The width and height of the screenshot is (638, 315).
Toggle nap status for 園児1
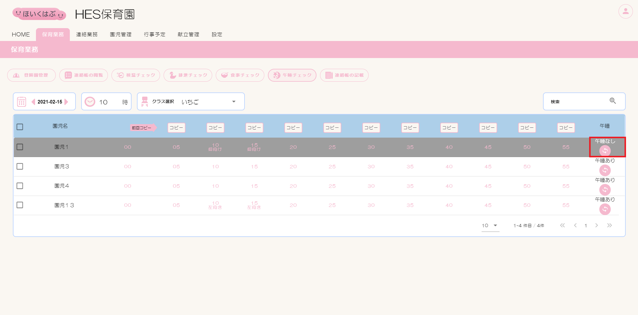(x=605, y=151)
